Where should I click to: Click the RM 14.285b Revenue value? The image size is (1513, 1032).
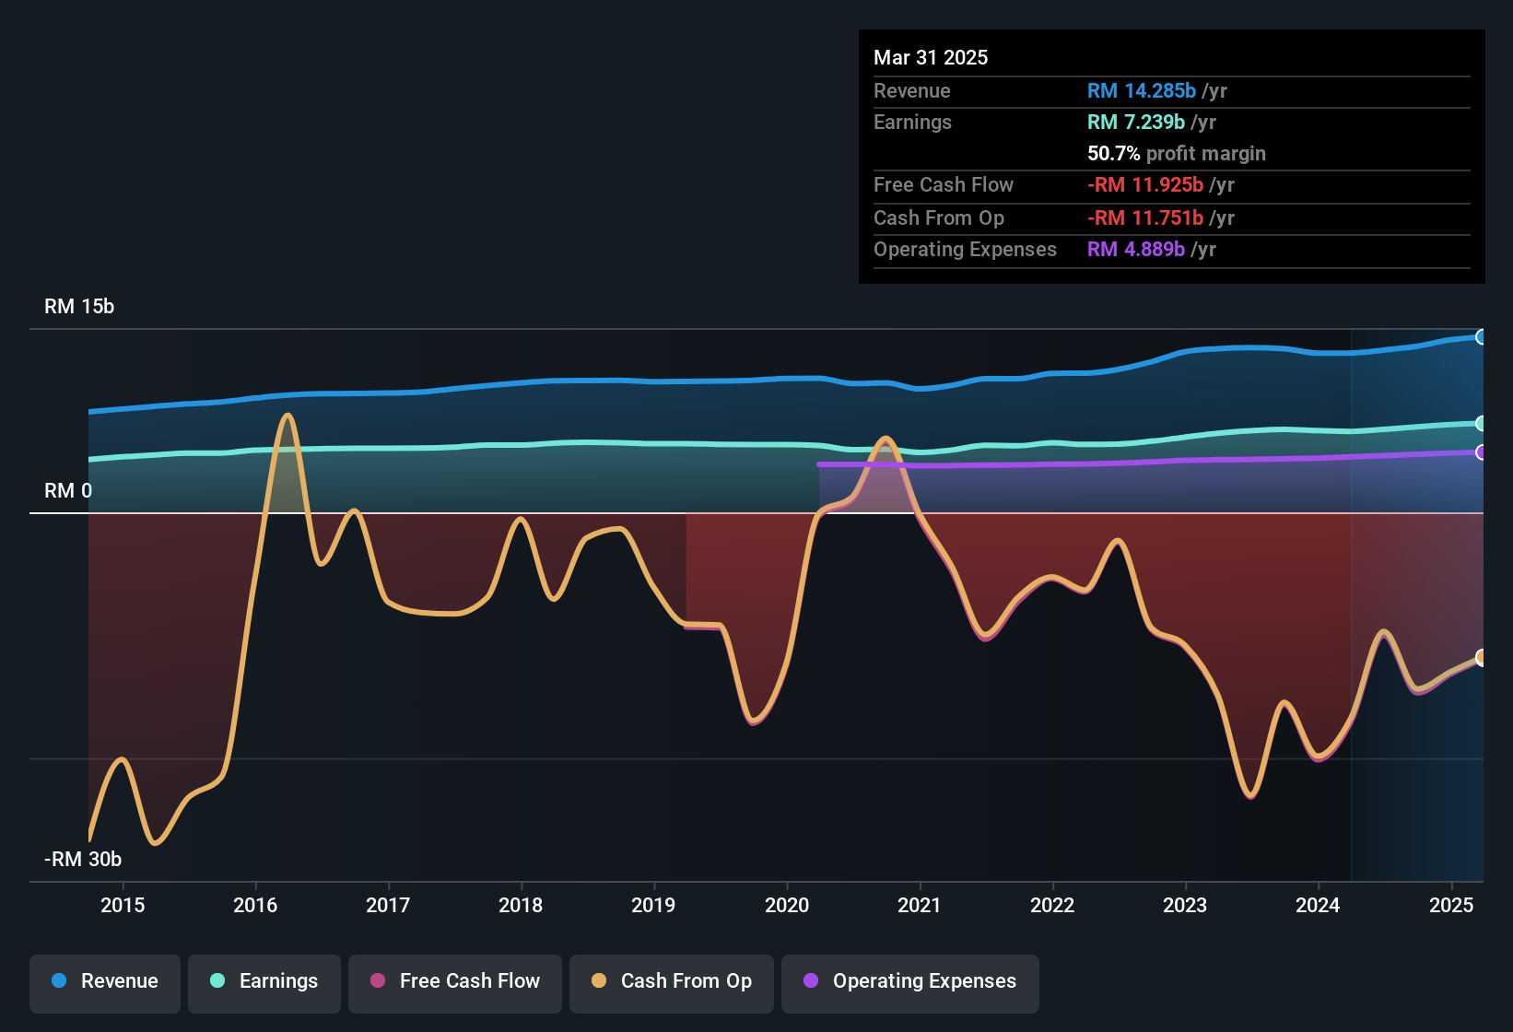[1142, 91]
